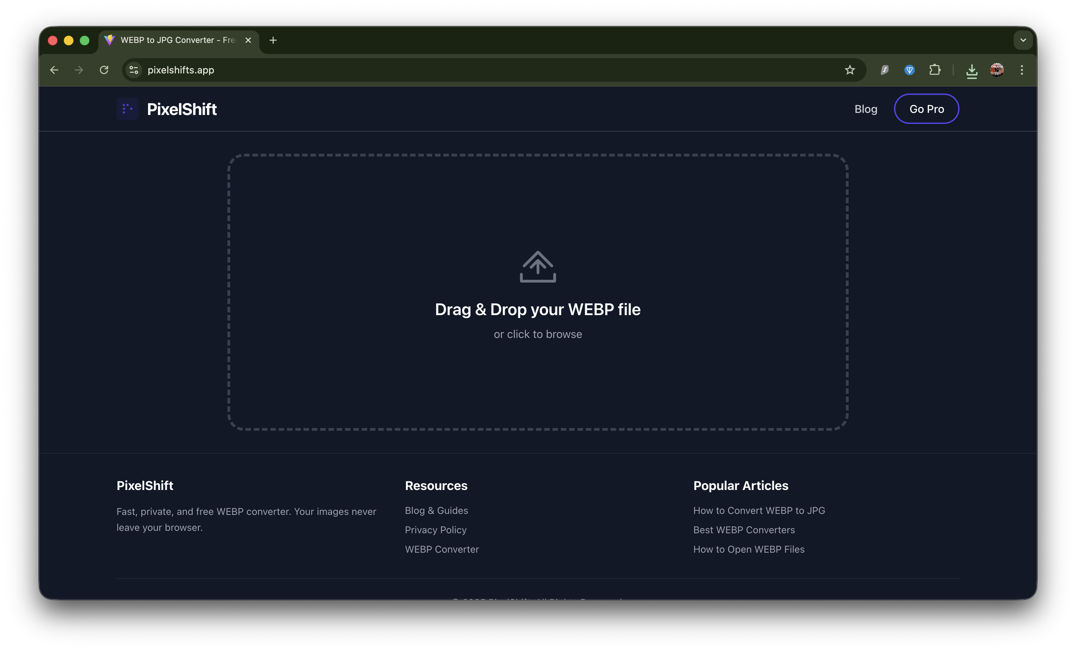Open Chrome's three-dot menu
Viewport: 1076px width, 651px height.
pyautogui.click(x=1022, y=70)
